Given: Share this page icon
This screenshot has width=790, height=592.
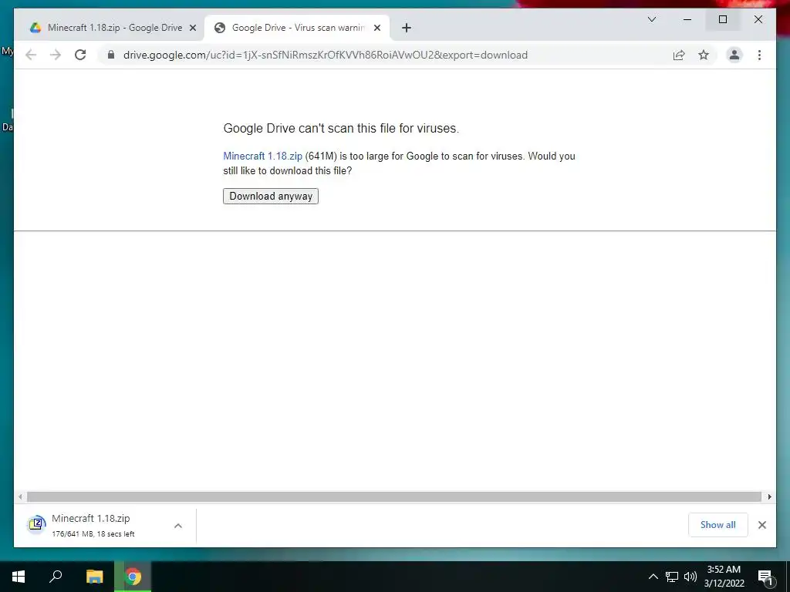Looking at the screenshot, I should click(679, 55).
